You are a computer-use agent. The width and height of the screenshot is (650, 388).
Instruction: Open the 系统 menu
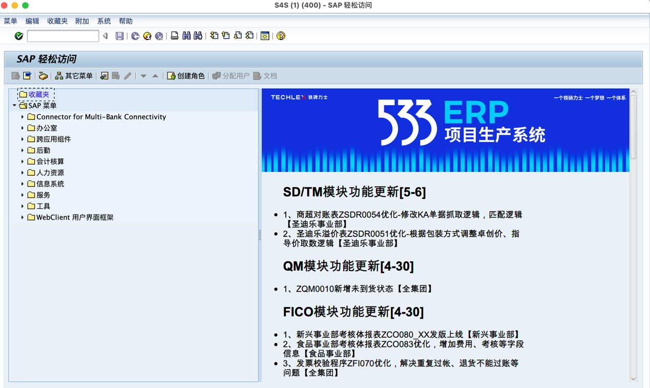(104, 21)
